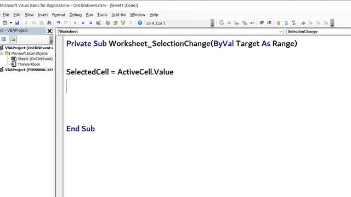The height and width of the screenshot is (197, 351).
Task: Undo the last edit
Action: pyautogui.click(x=59, y=23)
